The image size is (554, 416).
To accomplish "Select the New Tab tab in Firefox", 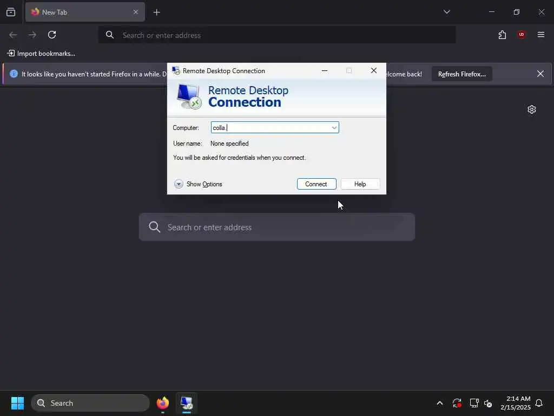I will point(85,12).
